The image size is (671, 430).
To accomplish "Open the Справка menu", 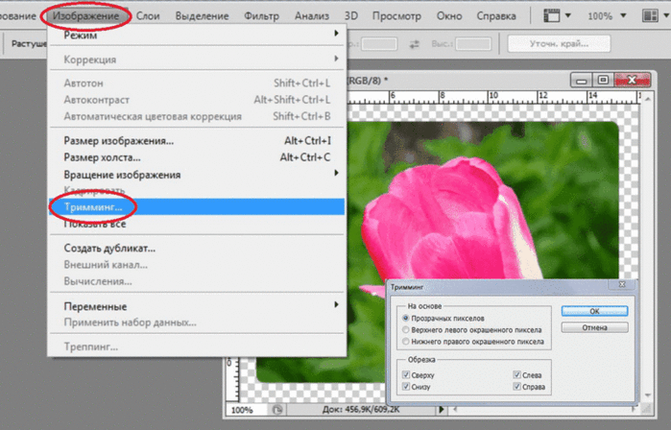I will [496, 15].
